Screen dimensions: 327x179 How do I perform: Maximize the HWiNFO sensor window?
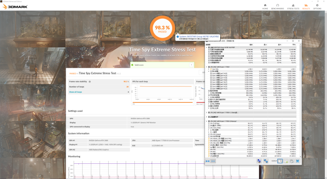[x=293, y=41]
